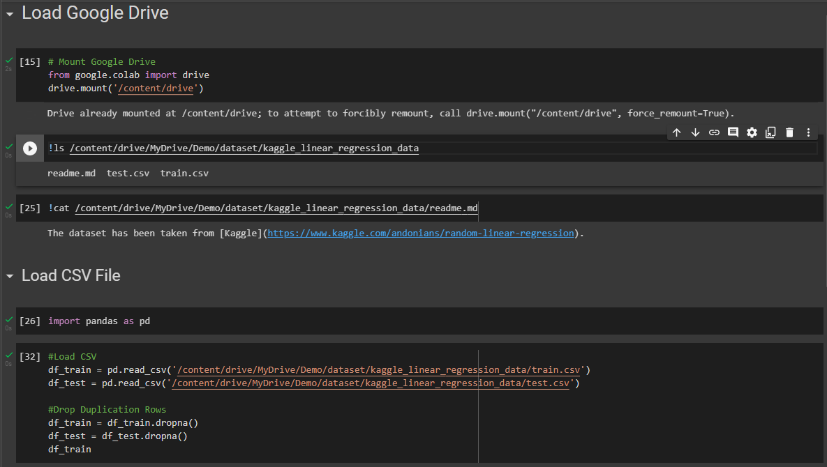This screenshot has width=827, height=467.
Task: Collapse the Load CSV File section
Action: pyautogui.click(x=10, y=275)
